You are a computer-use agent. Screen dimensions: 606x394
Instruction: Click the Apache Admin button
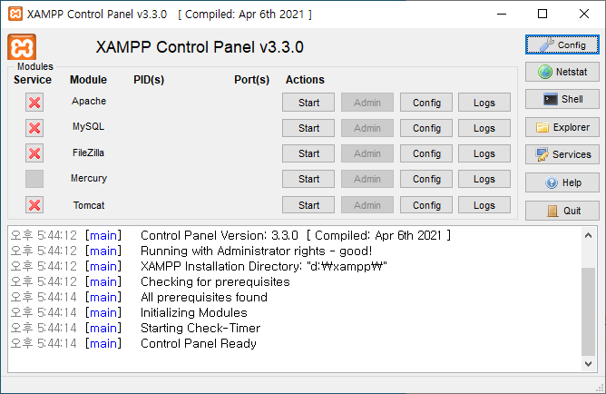point(367,103)
